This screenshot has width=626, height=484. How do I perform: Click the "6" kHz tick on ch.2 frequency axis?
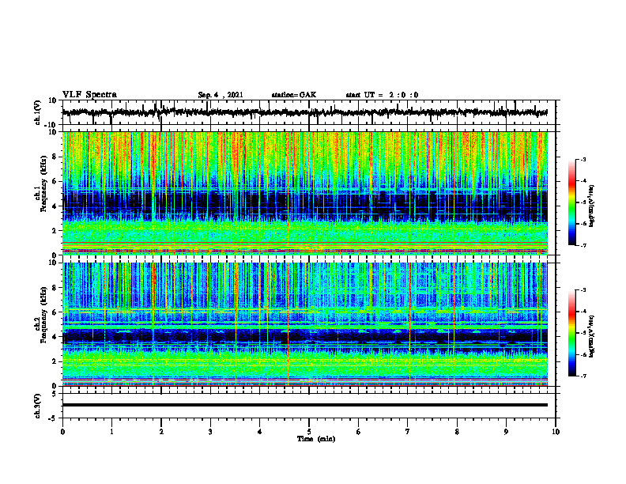55,312
